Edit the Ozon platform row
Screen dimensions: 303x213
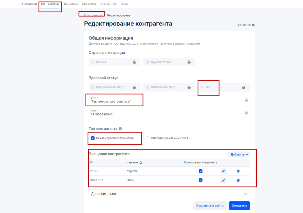click(223, 180)
